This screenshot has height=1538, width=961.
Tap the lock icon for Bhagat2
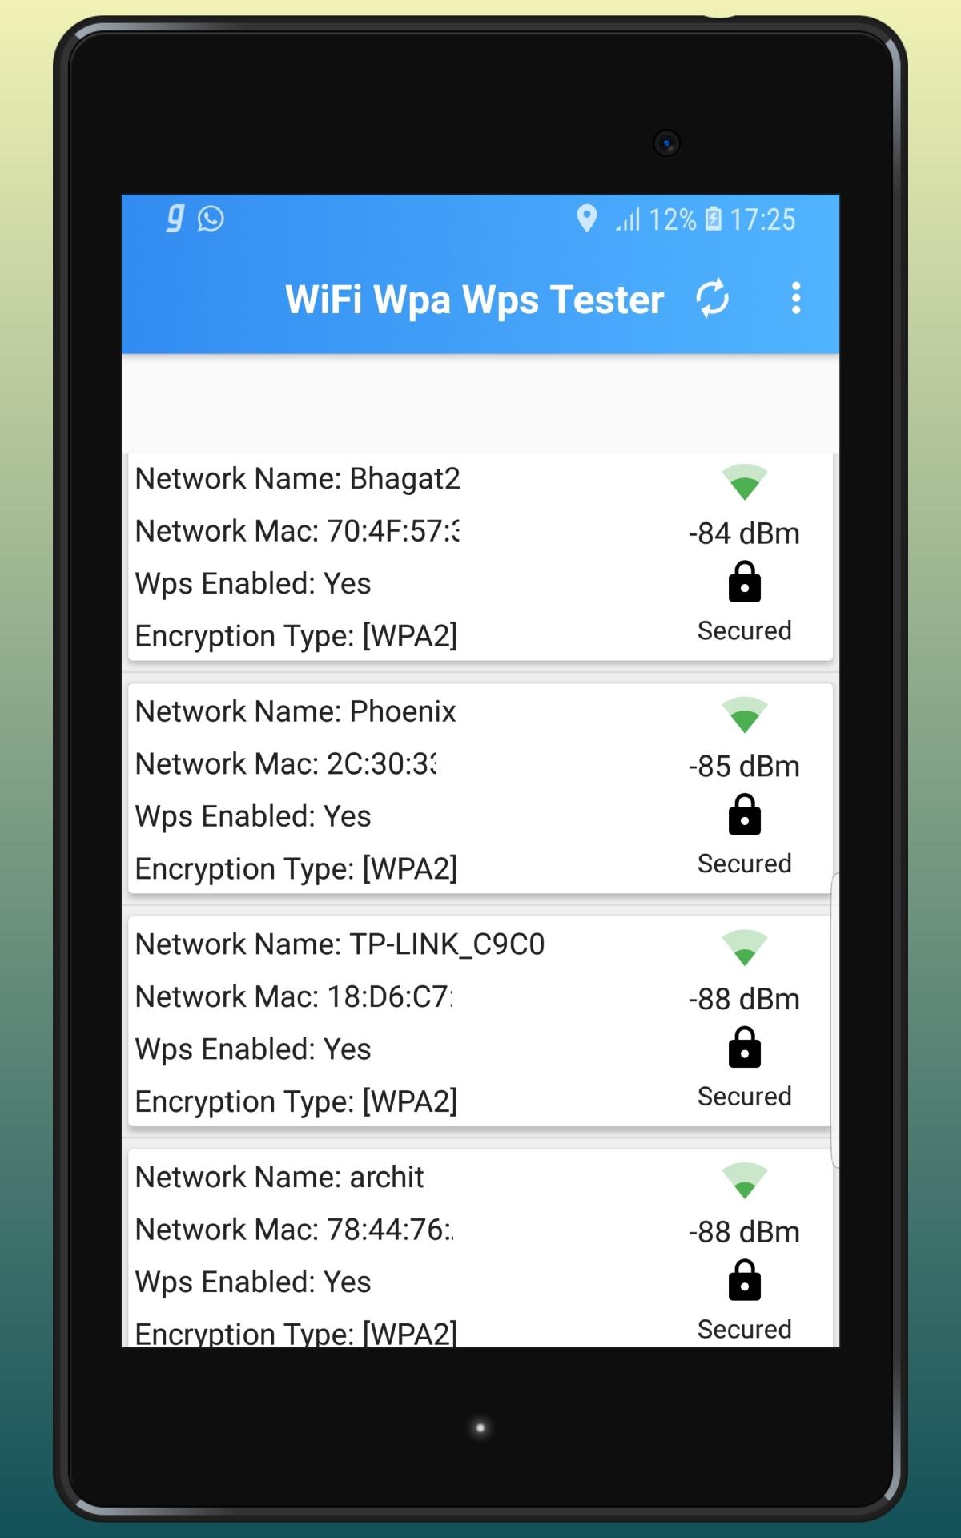point(744,582)
